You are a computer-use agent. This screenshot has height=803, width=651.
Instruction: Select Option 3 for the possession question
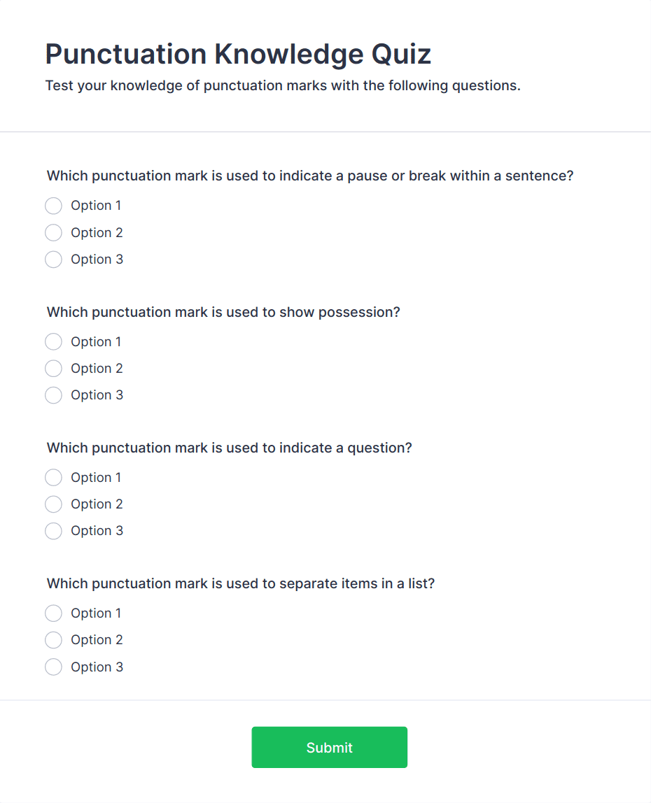53,395
